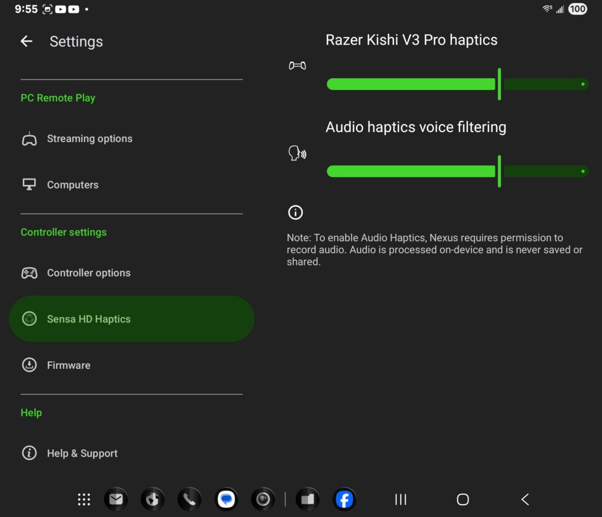Open the Firmware settings page

pos(131,365)
